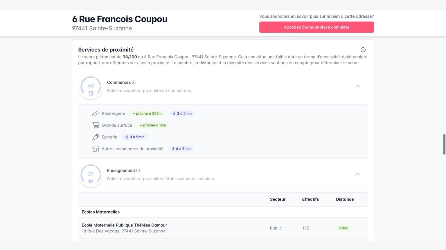Click the info icon at the top of Services de proximité
Viewport: 446px width, 250px height.
click(363, 49)
